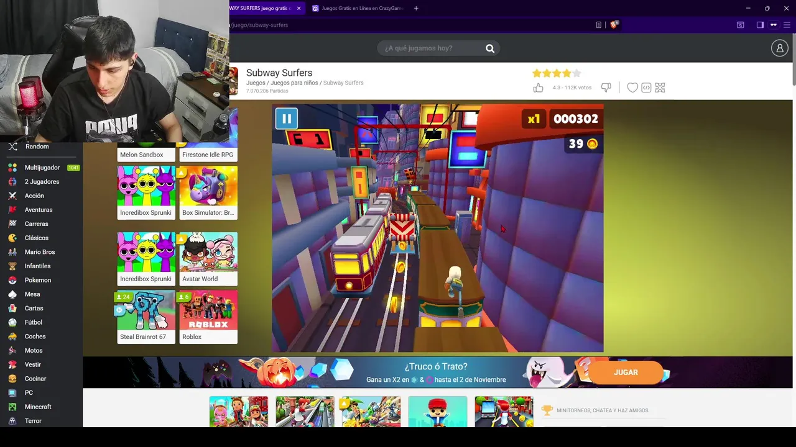
Task: Click the PC category icon
Action: 12,393
